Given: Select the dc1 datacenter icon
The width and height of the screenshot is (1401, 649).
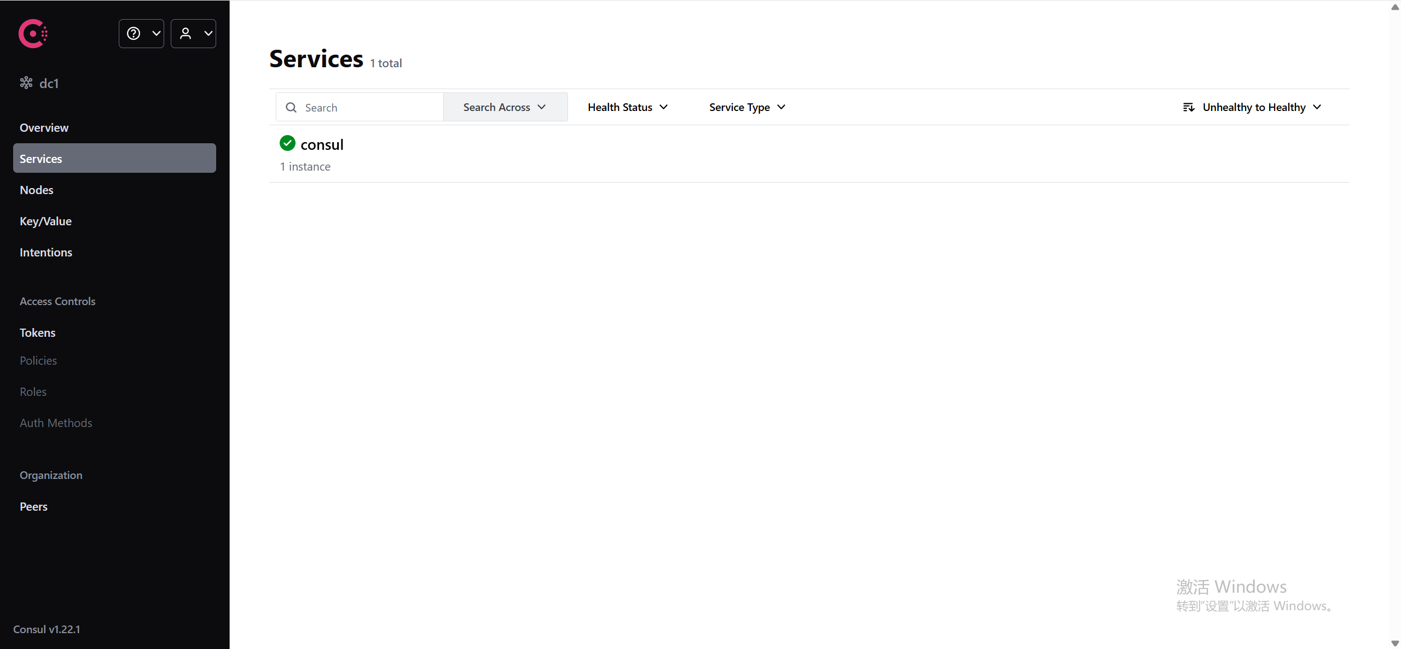Looking at the screenshot, I should (26, 83).
